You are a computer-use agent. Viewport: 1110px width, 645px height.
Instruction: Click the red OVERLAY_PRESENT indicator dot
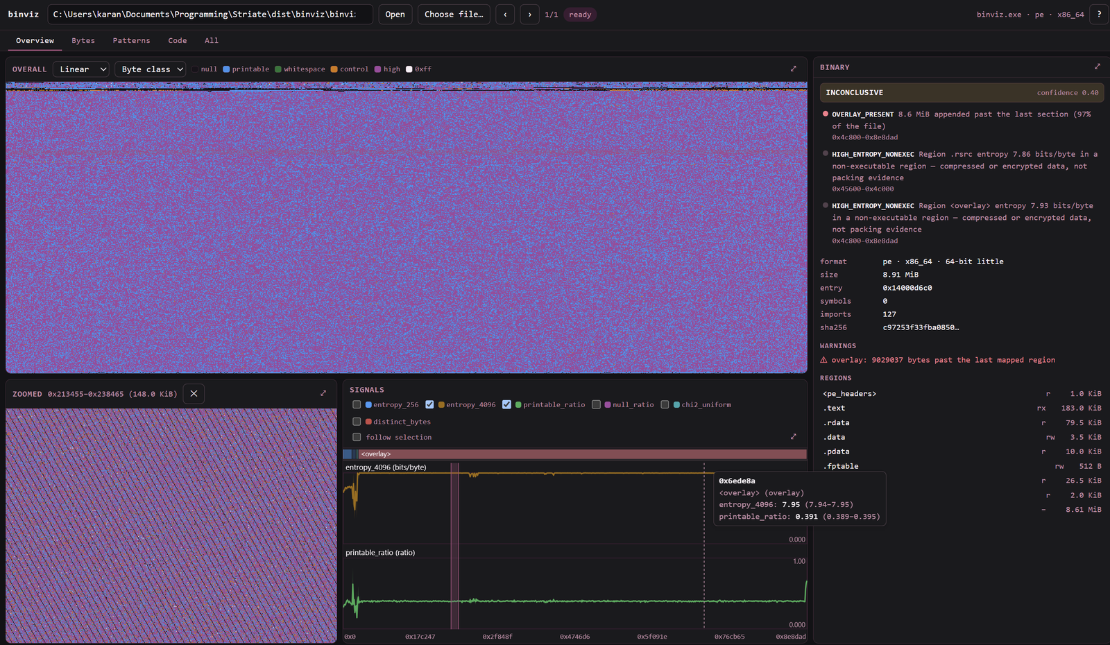coord(826,114)
